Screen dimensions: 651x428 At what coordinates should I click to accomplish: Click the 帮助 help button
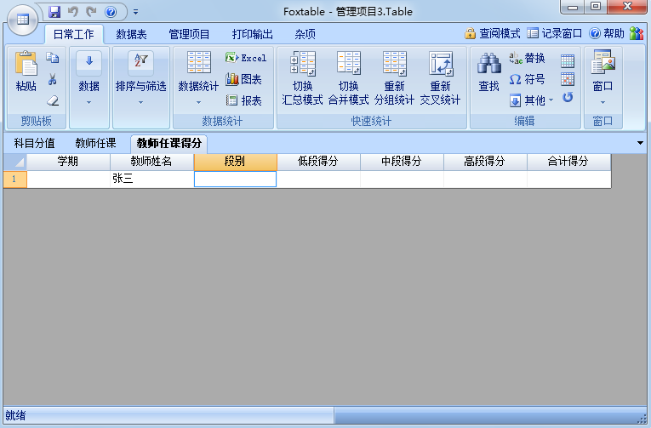click(607, 33)
